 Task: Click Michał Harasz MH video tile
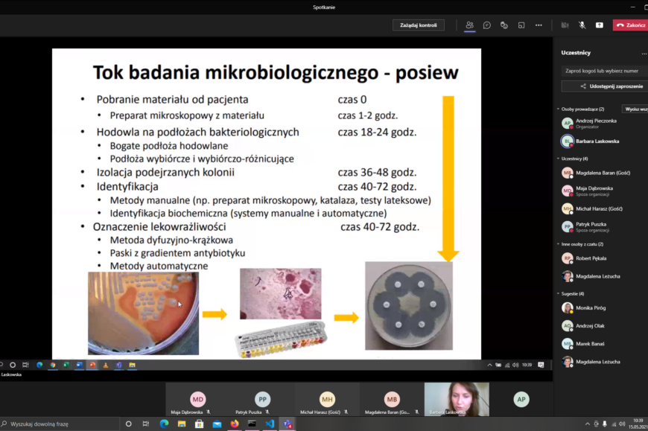(x=327, y=399)
